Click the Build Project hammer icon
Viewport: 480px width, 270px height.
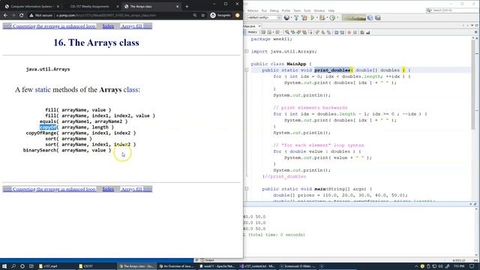point(296,18)
